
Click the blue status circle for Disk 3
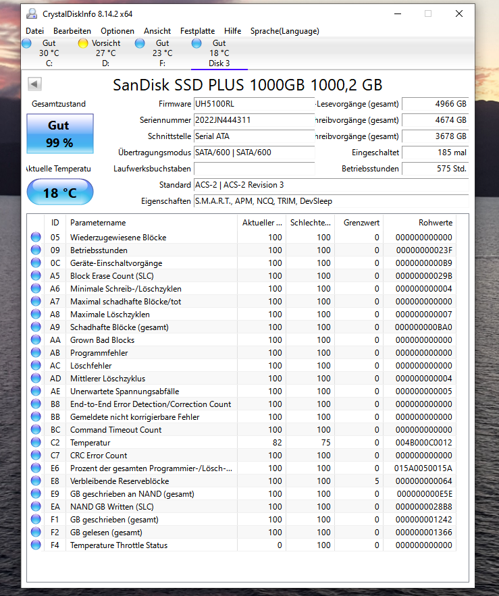(x=196, y=43)
